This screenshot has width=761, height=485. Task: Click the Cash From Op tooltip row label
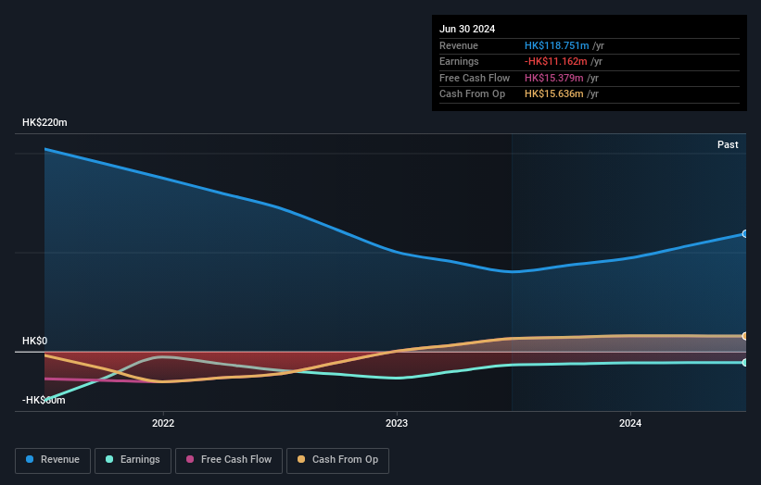(472, 94)
